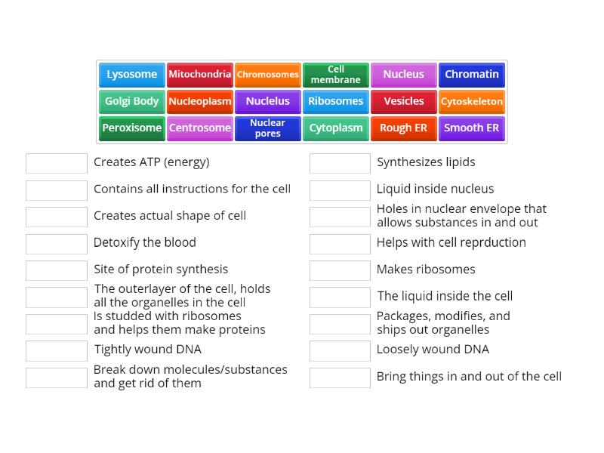Click the Chromosomes tile
The width and height of the screenshot is (604, 453).
(x=267, y=75)
